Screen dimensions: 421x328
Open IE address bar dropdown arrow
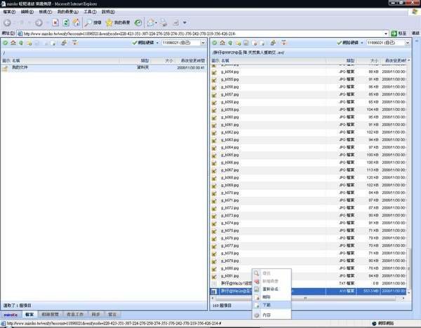(386, 34)
